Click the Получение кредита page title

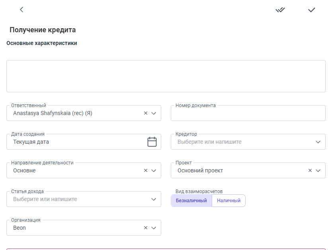tap(43, 30)
